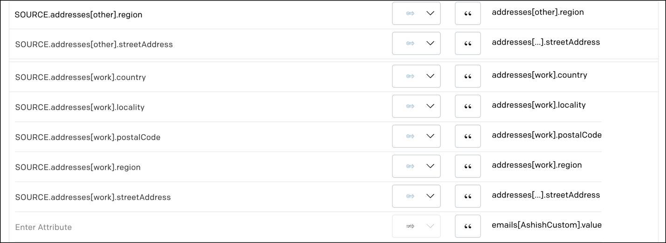Open mapping type dropdown for SOURCE.addresses[work].country
This screenshot has height=243, width=666.
pos(416,76)
